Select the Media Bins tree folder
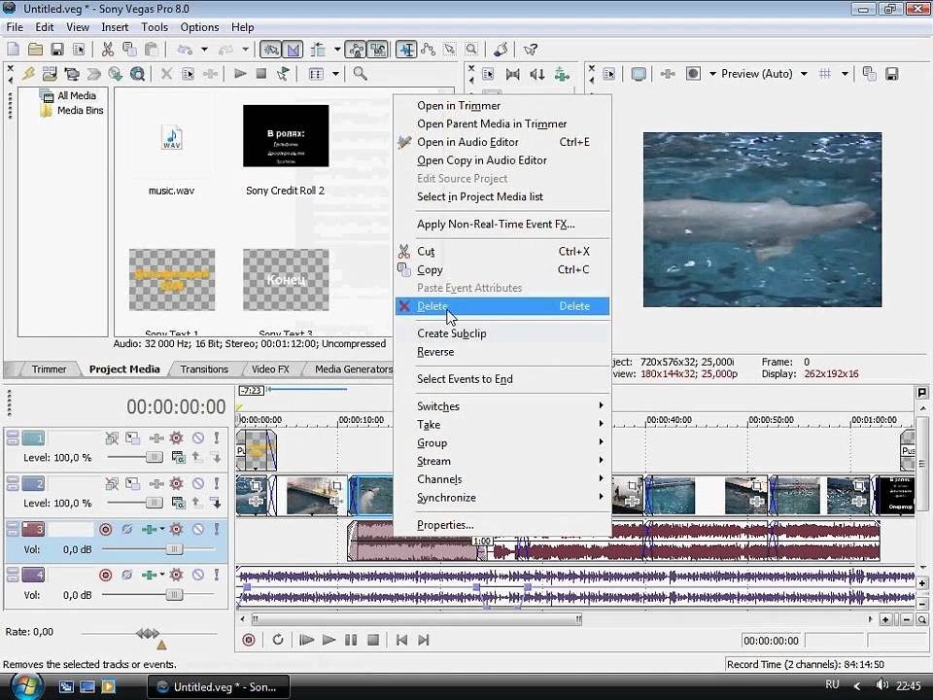Viewport: 933px width, 700px height. pyautogui.click(x=73, y=110)
